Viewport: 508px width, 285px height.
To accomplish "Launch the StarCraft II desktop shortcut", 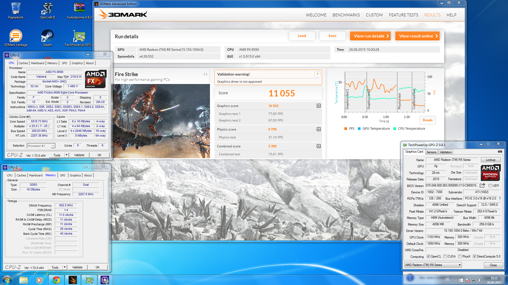I will click(48, 11).
